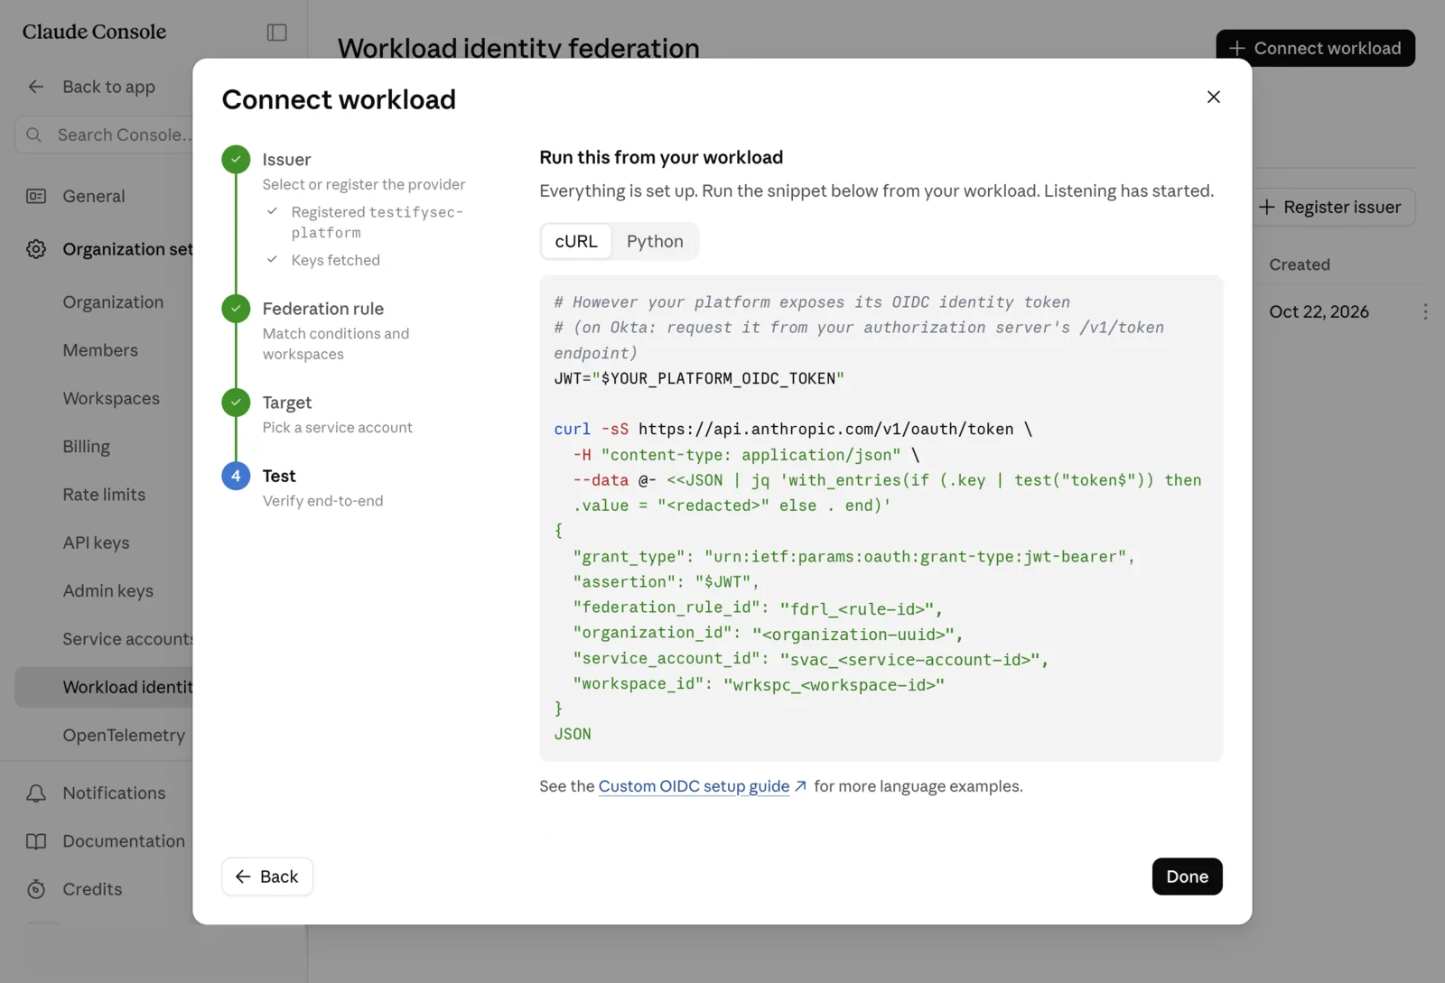Collapse the sidebar panel icon

277,32
